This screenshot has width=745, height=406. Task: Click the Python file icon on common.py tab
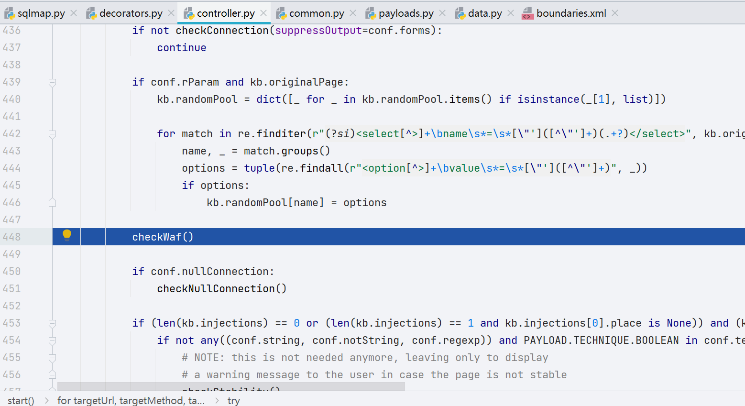coord(281,13)
